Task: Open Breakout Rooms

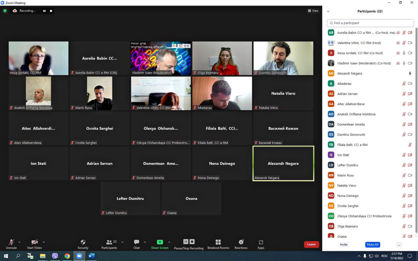Action: (x=218, y=244)
